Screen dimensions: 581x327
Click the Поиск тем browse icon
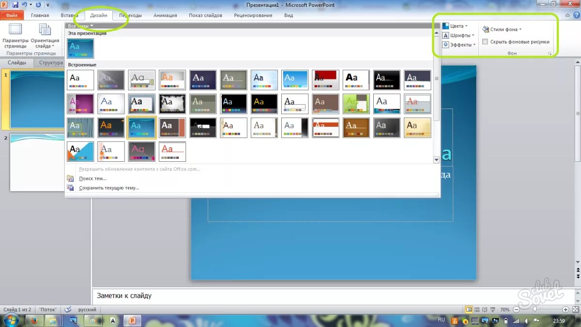(x=70, y=179)
